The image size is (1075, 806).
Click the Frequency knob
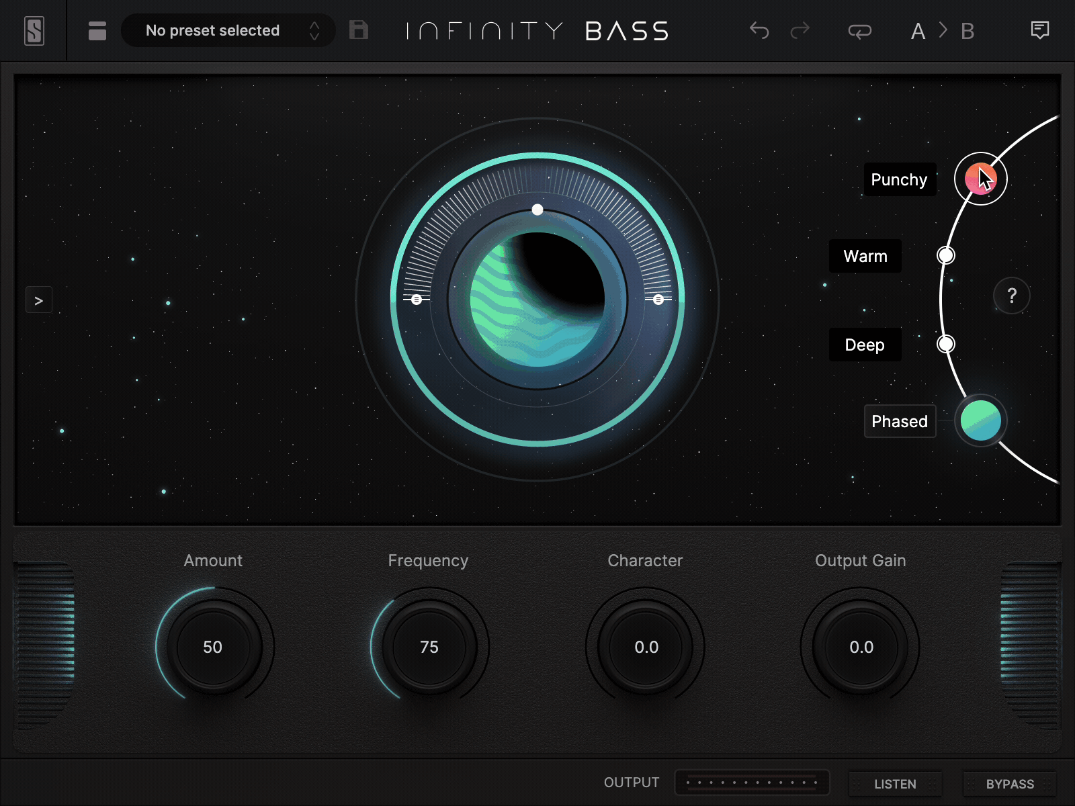point(429,647)
